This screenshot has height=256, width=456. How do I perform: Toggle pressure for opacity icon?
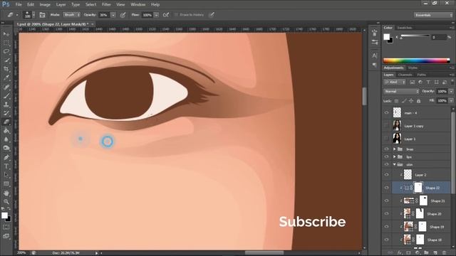[x=123, y=15]
